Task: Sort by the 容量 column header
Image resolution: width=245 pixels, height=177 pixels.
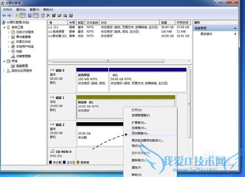Action: click(x=168, y=22)
